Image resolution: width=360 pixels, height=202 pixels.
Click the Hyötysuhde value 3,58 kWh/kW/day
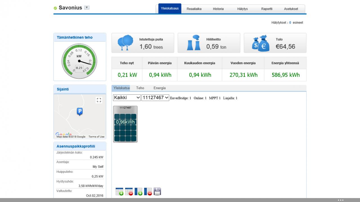91,186
